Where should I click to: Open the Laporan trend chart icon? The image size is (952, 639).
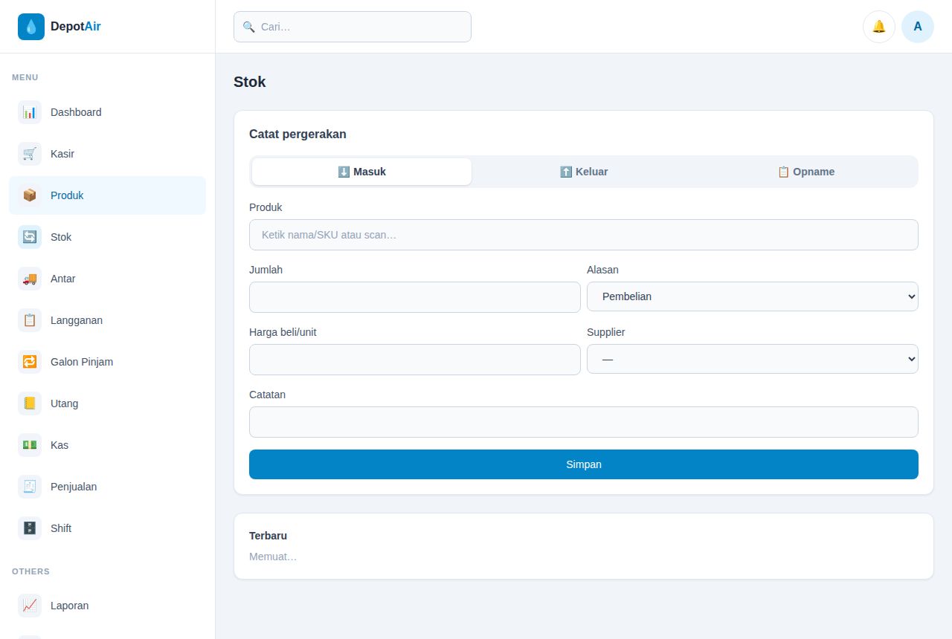[30, 606]
